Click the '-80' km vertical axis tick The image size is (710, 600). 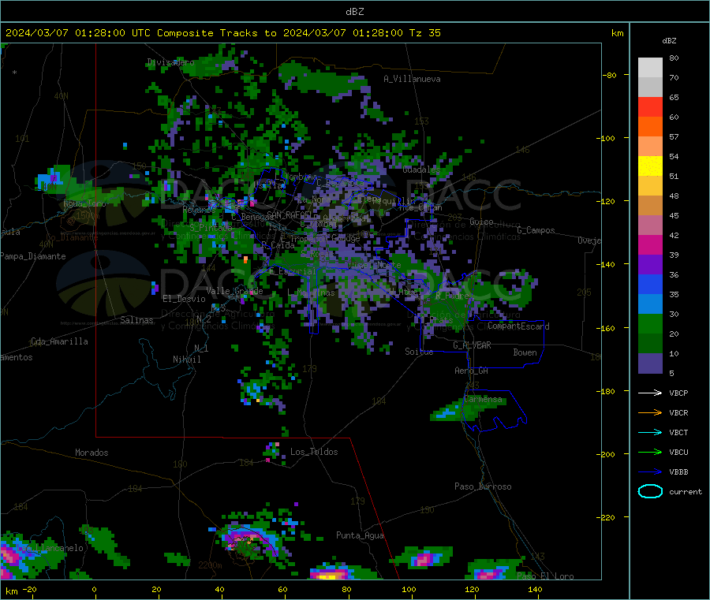click(609, 75)
